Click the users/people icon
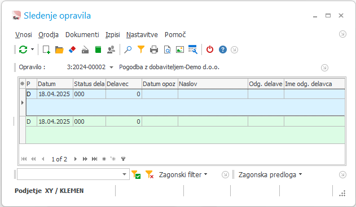Screen dimensions: 356x207 tap(111, 49)
